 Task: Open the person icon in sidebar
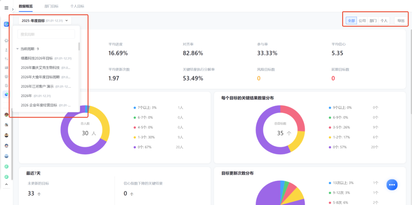point(6,50)
